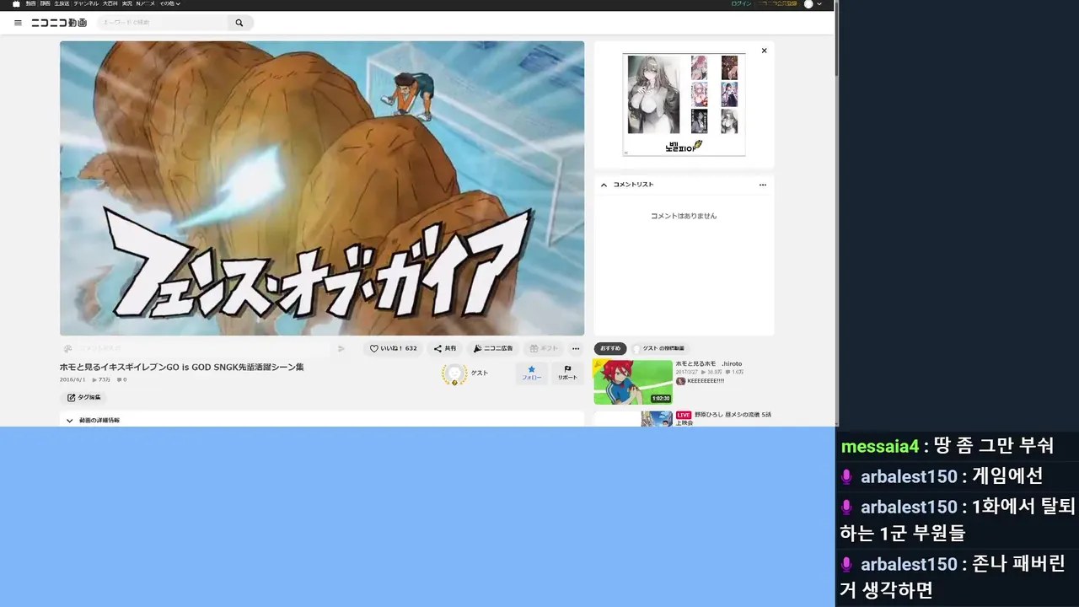
Task: Open 静画 in the top navigation bar
Action: tap(45, 4)
